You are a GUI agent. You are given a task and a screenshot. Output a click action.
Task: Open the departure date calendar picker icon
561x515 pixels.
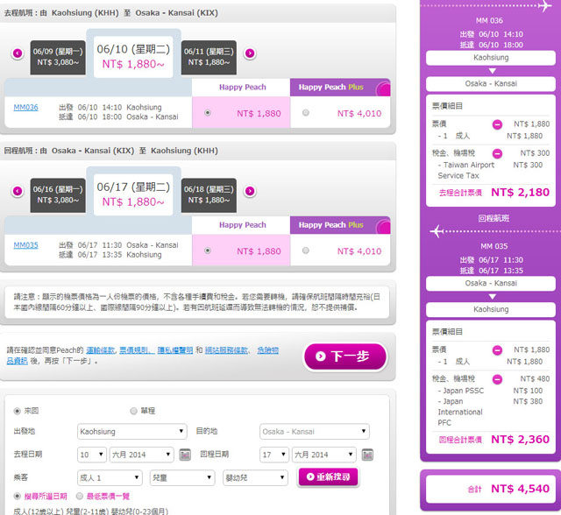(x=185, y=455)
